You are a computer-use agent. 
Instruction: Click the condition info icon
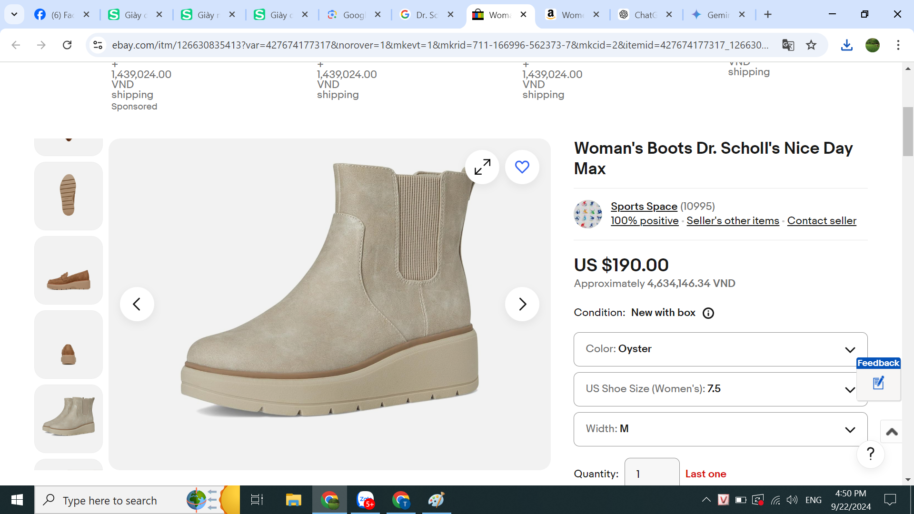tap(708, 313)
